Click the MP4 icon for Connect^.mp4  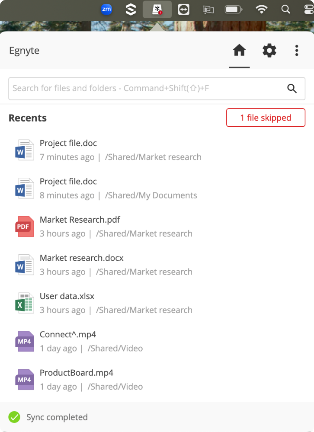[25, 341]
